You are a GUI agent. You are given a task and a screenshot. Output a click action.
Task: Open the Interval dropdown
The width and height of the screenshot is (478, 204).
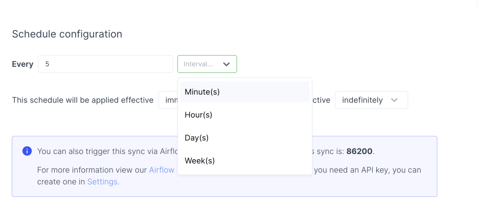click(207, 64)
